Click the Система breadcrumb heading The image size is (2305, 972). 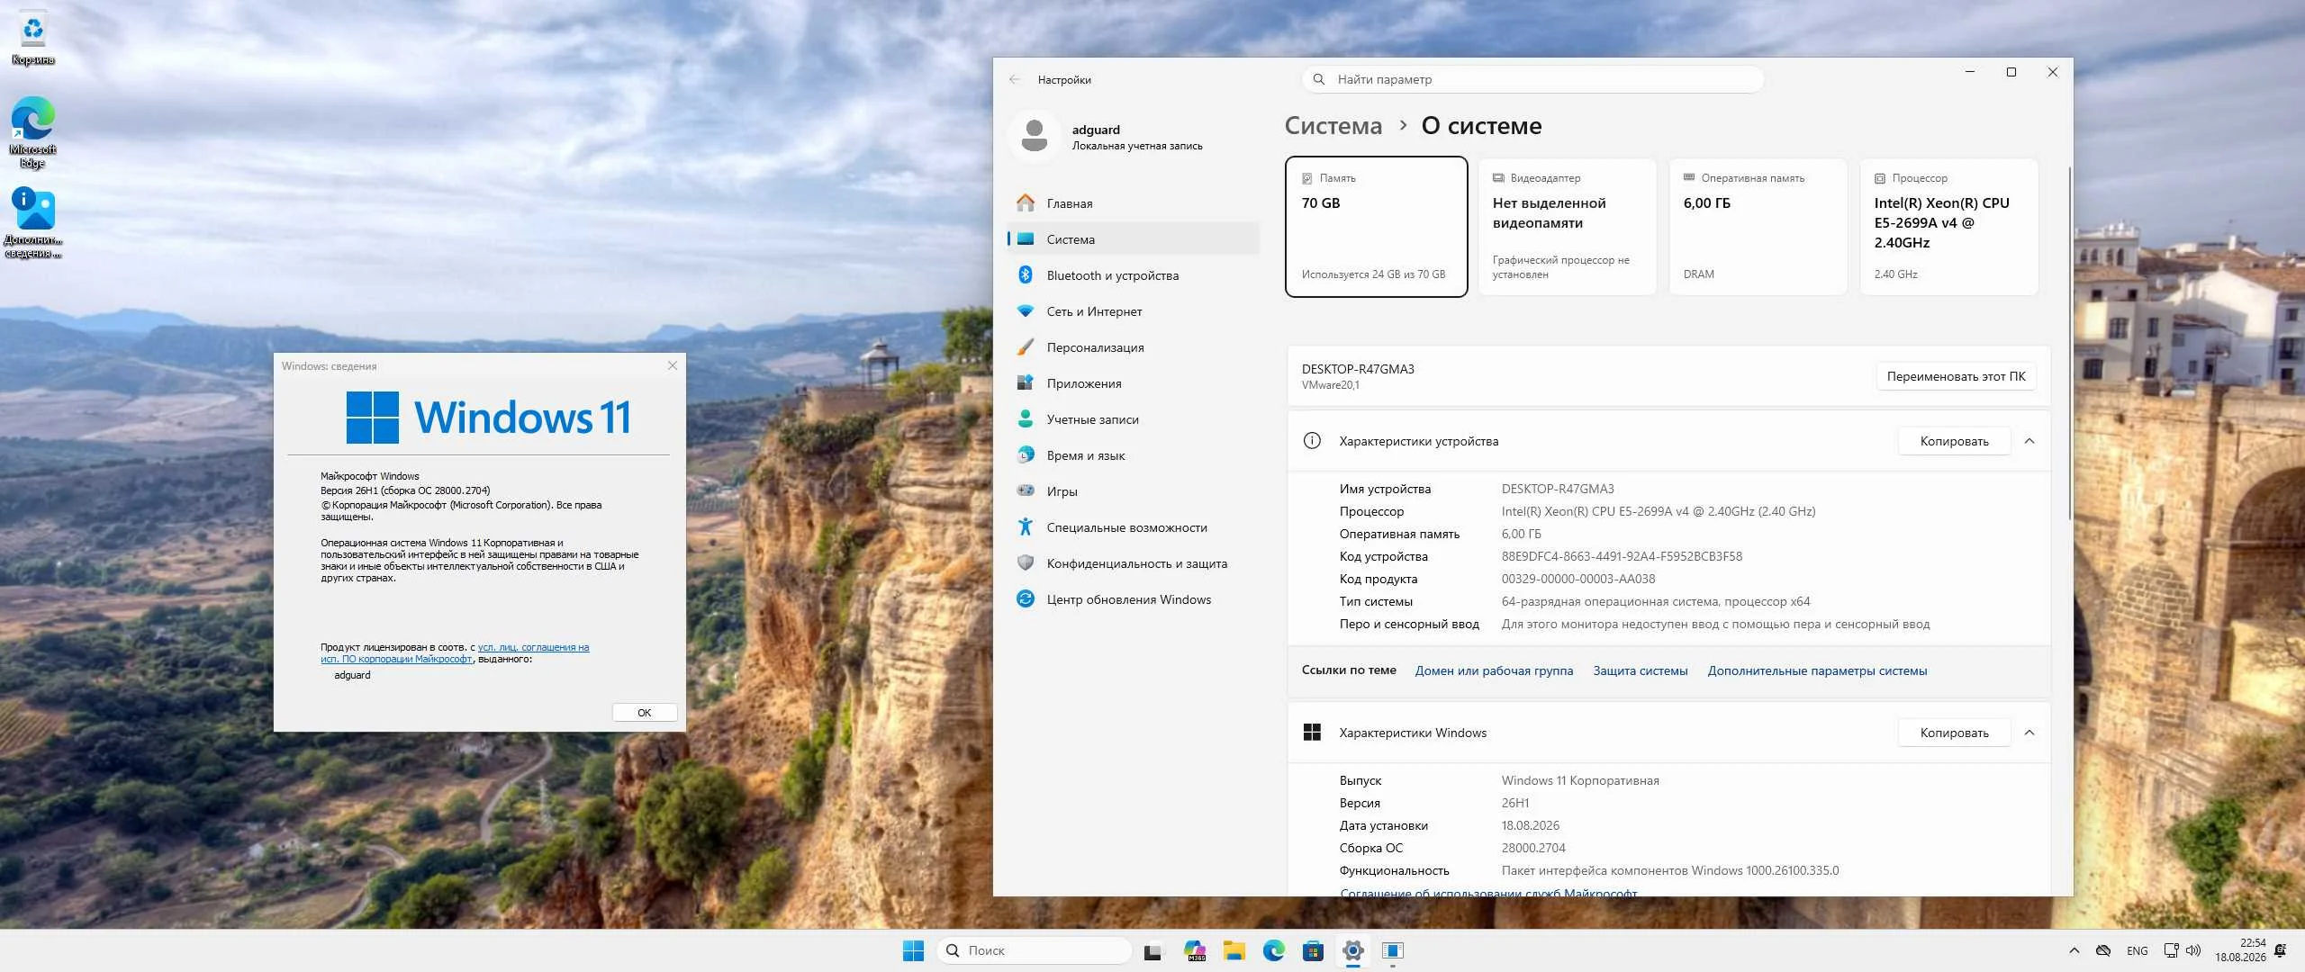coord(1333,126)
